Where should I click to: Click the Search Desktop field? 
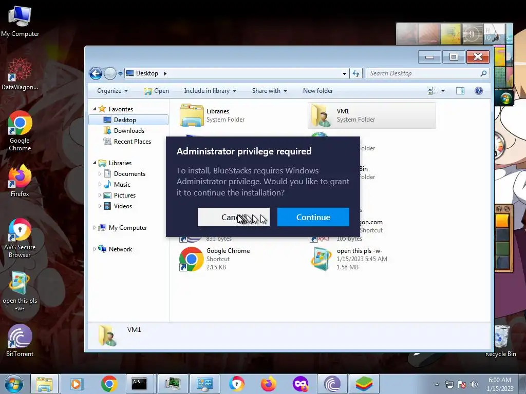tap(428, 73)
